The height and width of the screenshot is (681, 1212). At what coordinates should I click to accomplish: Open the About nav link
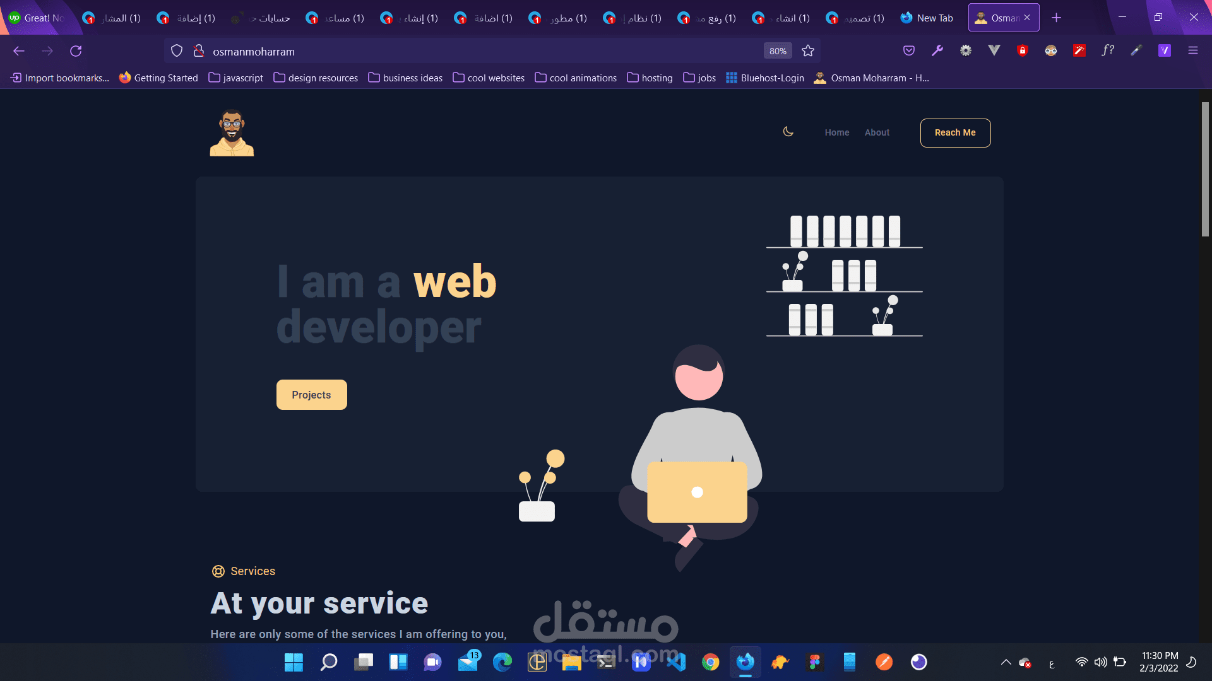877,132
